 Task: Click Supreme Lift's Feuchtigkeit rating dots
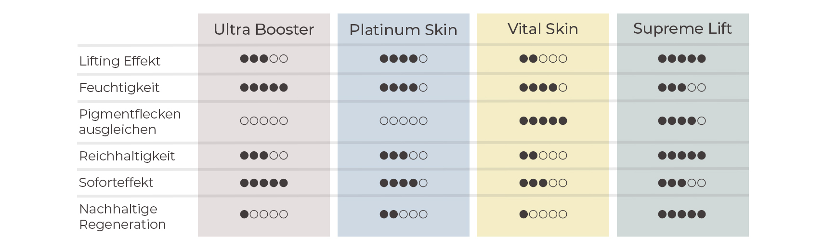(x=682, y=88)
